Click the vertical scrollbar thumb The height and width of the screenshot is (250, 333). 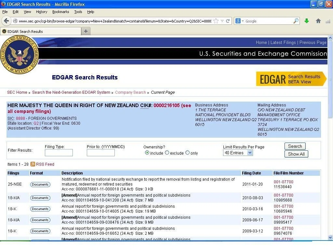(x=330, y=79)
